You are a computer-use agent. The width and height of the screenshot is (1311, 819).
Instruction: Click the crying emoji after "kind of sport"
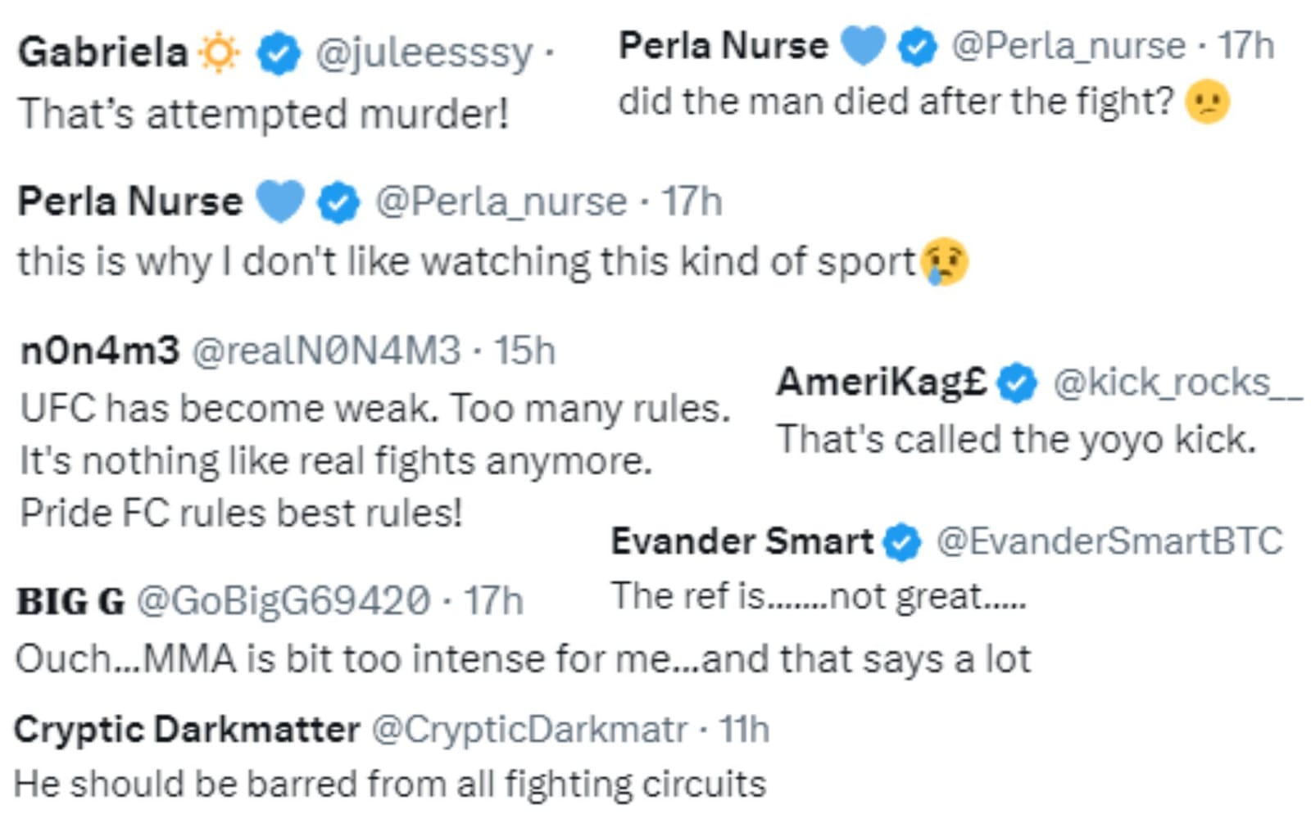[x=945, y=262]
